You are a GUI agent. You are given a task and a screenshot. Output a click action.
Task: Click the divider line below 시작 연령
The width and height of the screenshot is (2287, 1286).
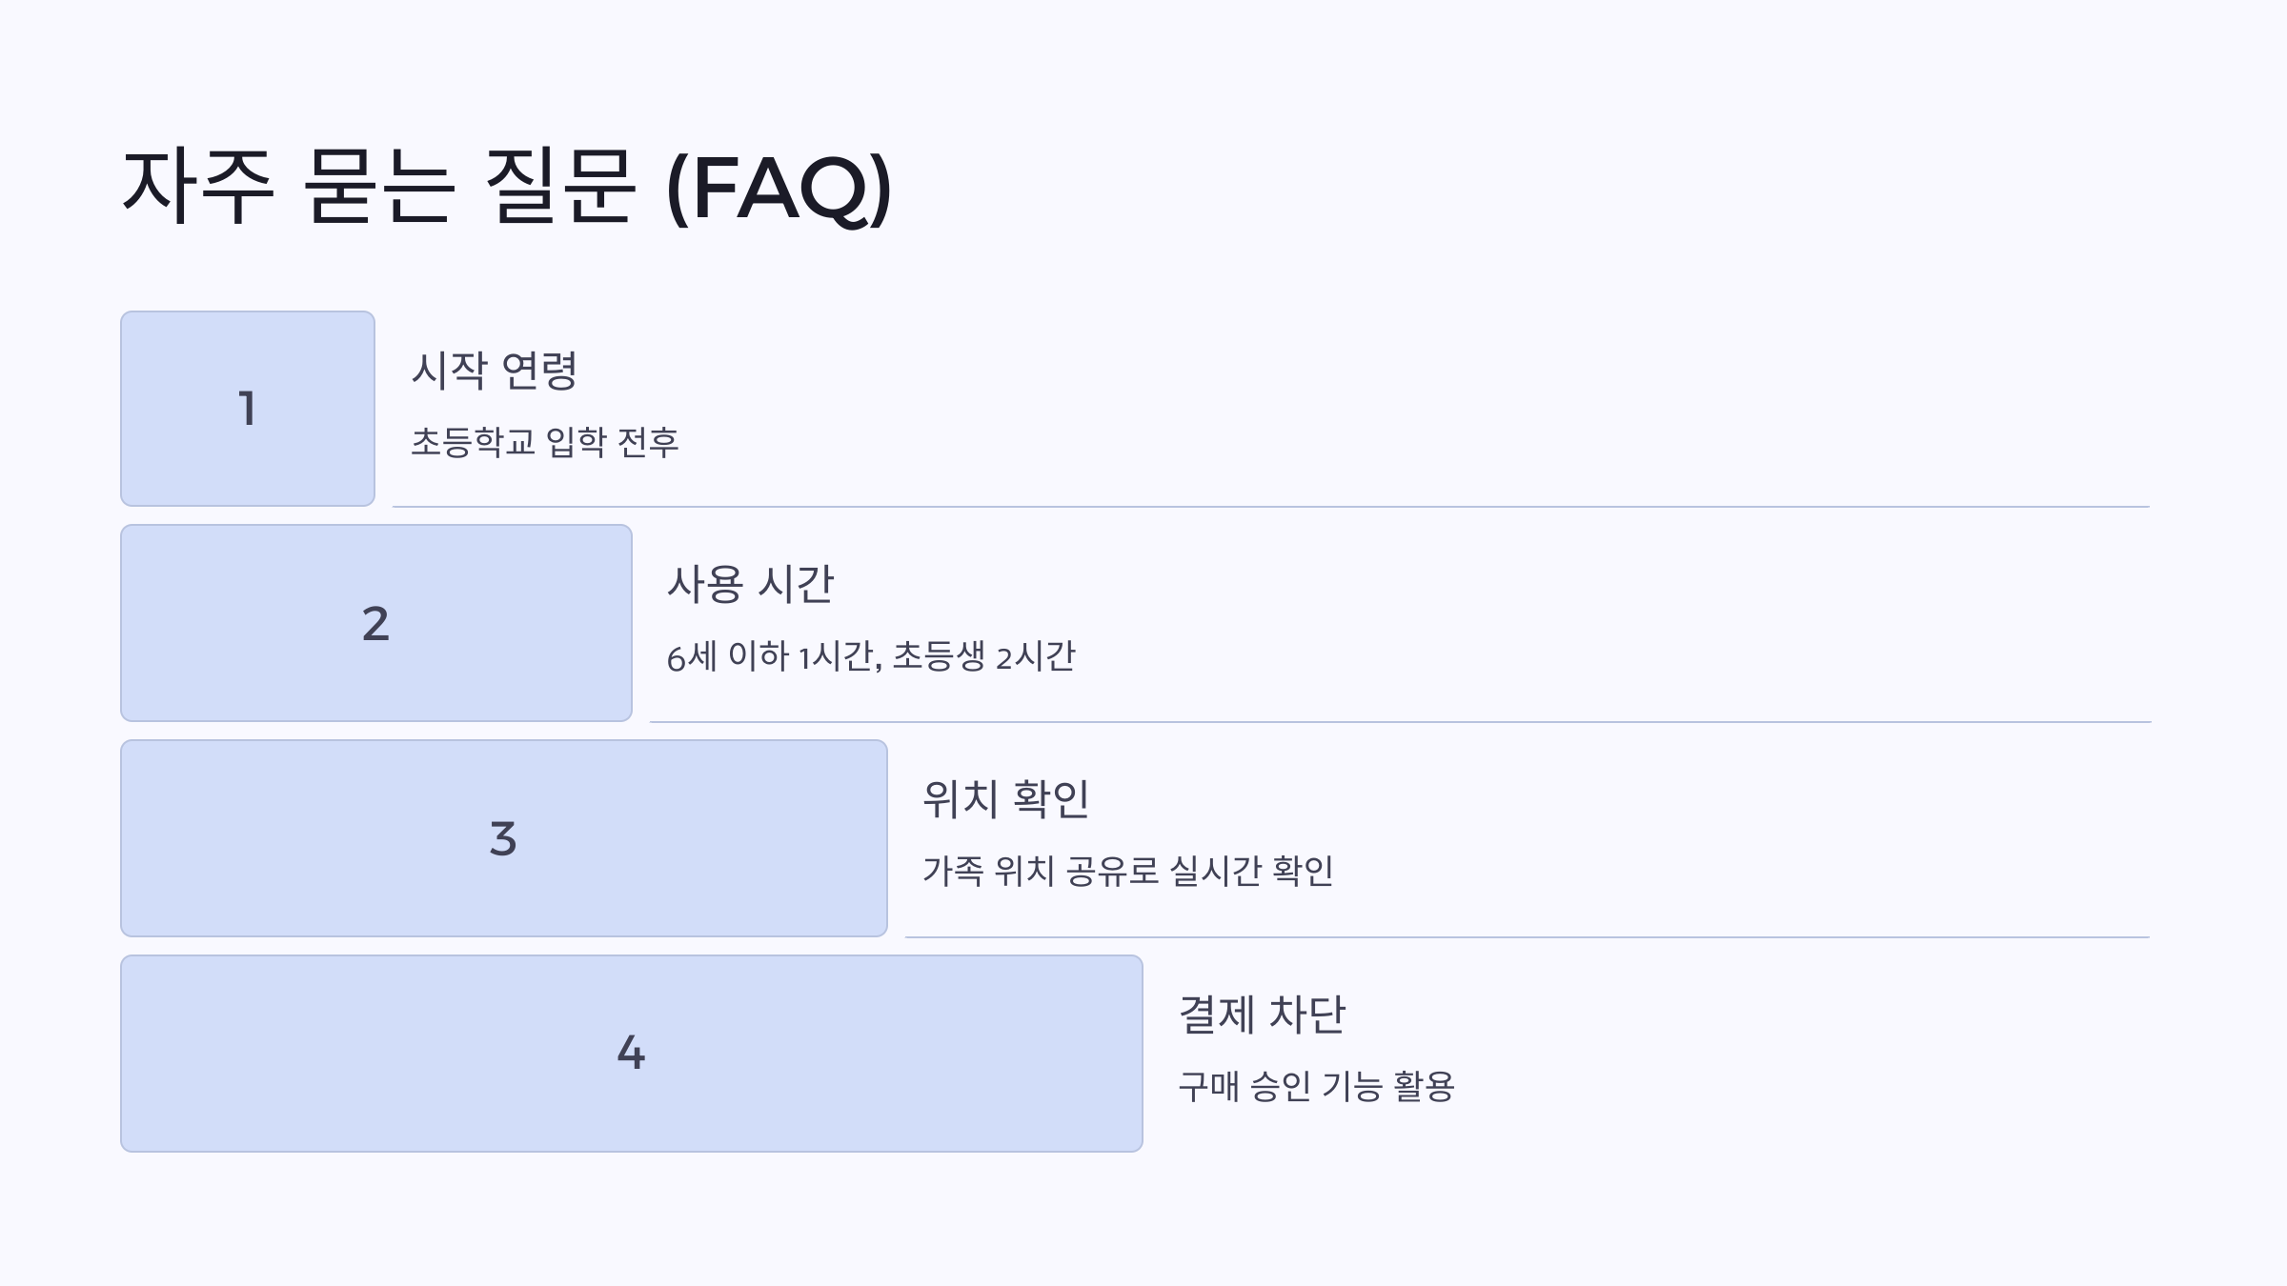coord(1271,507)
